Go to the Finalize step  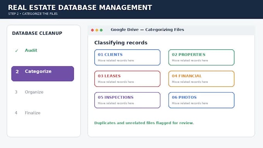(x=32, y=113)
